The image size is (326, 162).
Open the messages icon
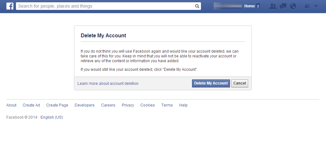click(283, 6)
